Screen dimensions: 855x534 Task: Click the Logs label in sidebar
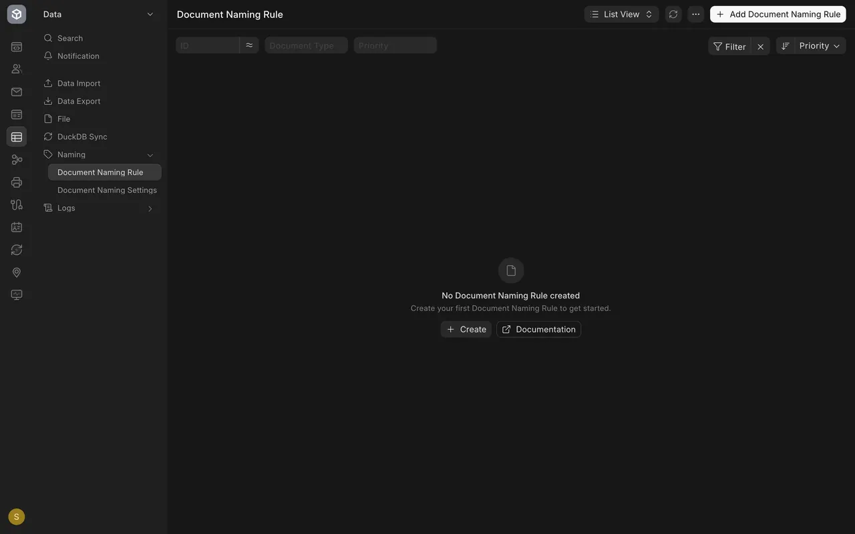click(x=66, y=208)
